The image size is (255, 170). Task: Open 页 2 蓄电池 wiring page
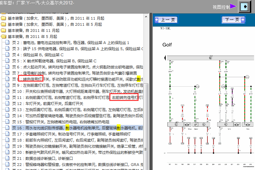coord(71,43)
